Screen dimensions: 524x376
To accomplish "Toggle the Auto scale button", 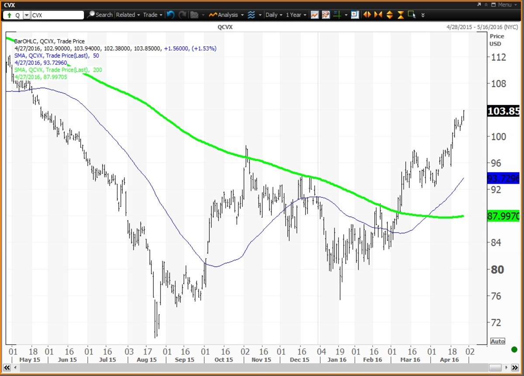I will 497,341.
